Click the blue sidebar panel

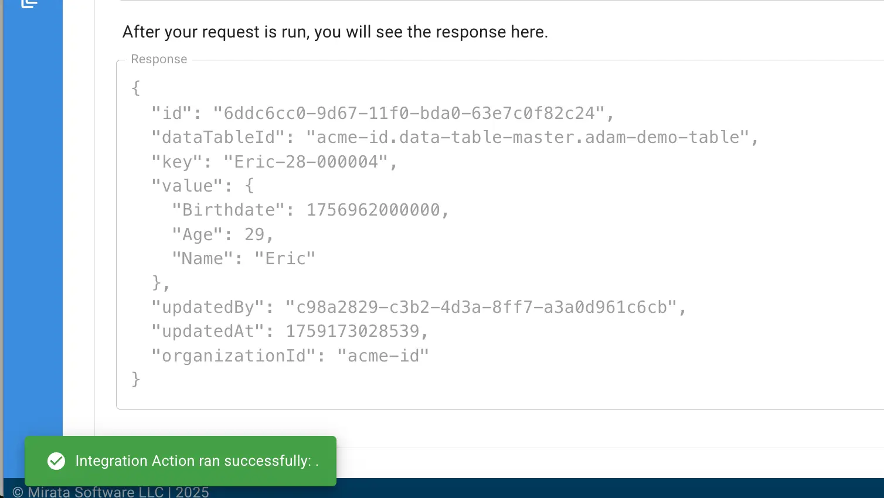pos(32,234)
